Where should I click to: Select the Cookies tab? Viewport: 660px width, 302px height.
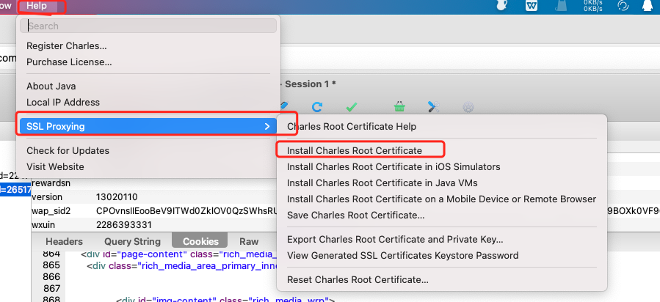coord(200,241)
